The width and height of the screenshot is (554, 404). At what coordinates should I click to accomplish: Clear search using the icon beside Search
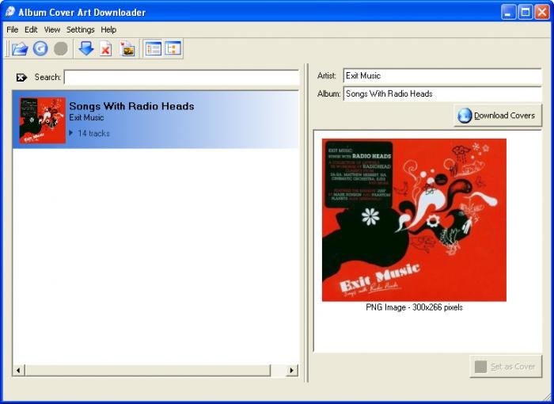coord(21,78)
